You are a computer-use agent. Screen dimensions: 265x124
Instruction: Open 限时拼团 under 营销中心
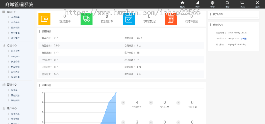[15, 101]
